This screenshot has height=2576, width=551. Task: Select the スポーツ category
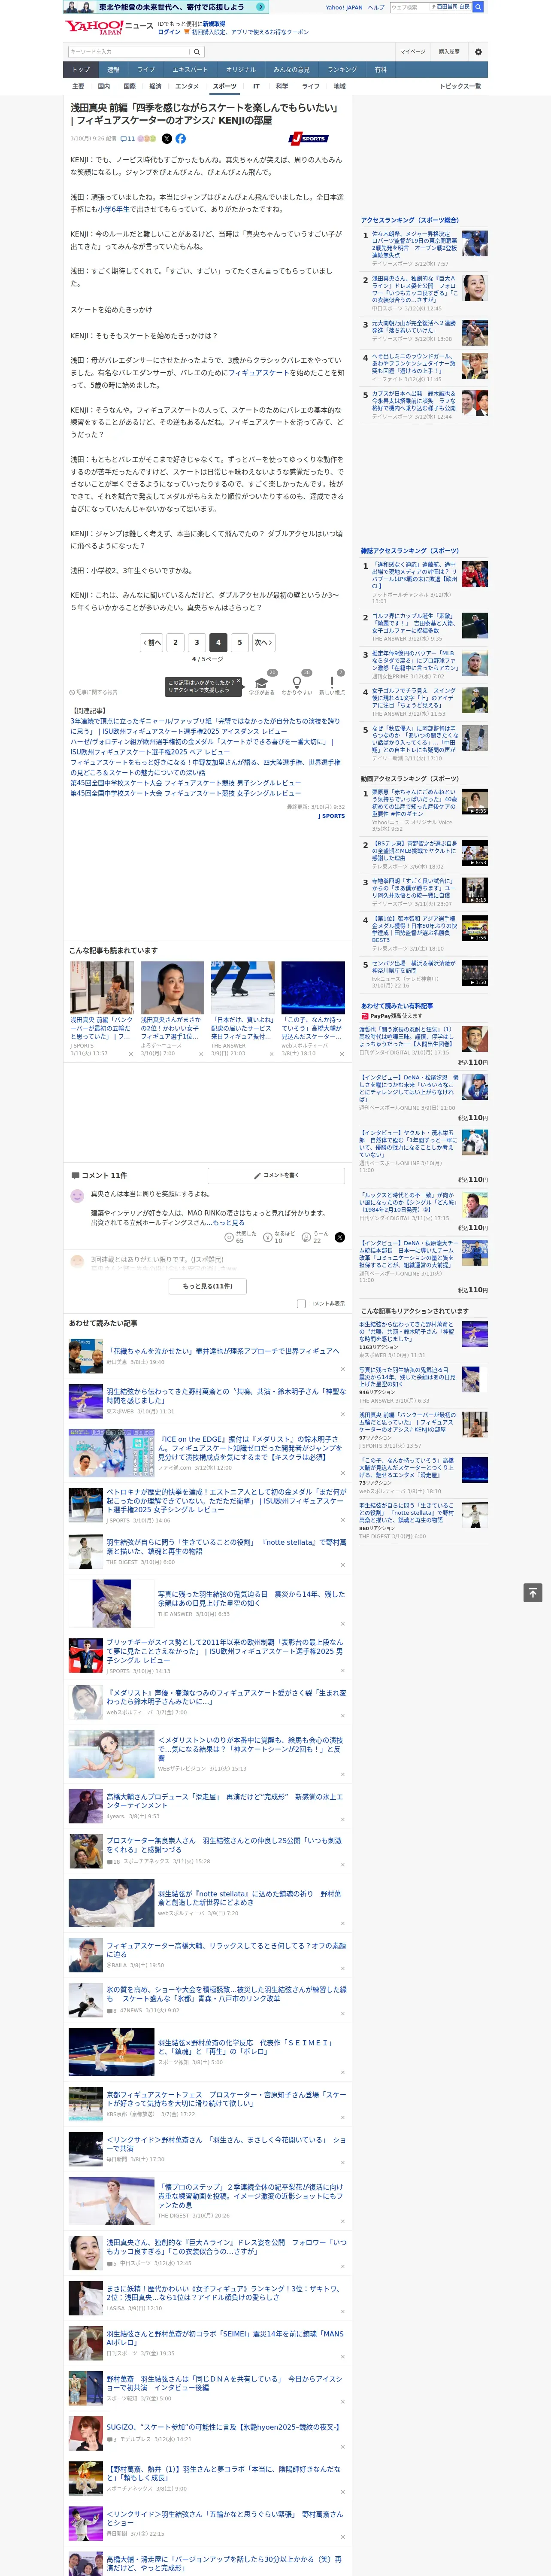225,86
